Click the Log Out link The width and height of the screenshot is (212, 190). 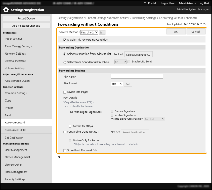[x=203, y=3]
